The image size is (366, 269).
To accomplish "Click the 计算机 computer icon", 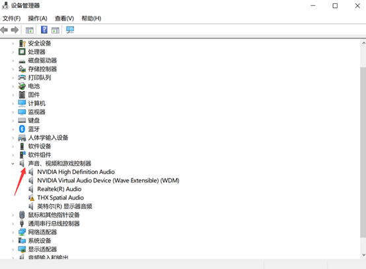I will (x=22, y=103).
